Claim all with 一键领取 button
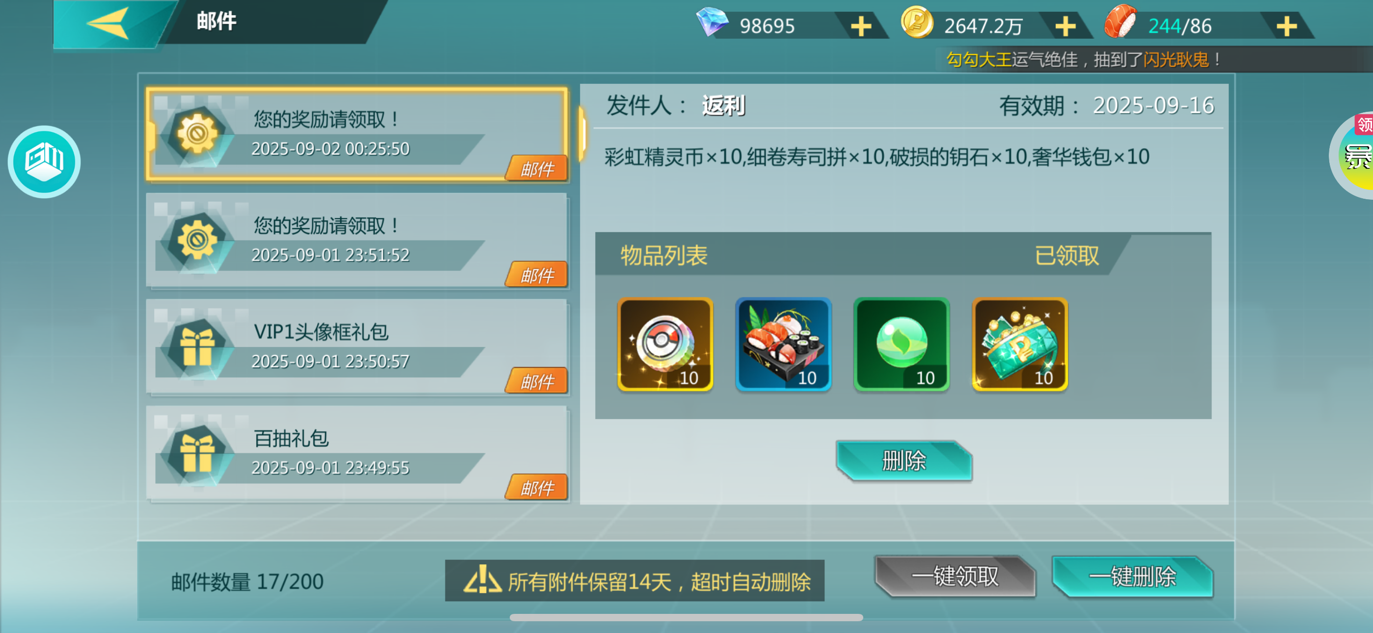The image size is (1373, 633). pyautogui.click(x=955, y=576)
